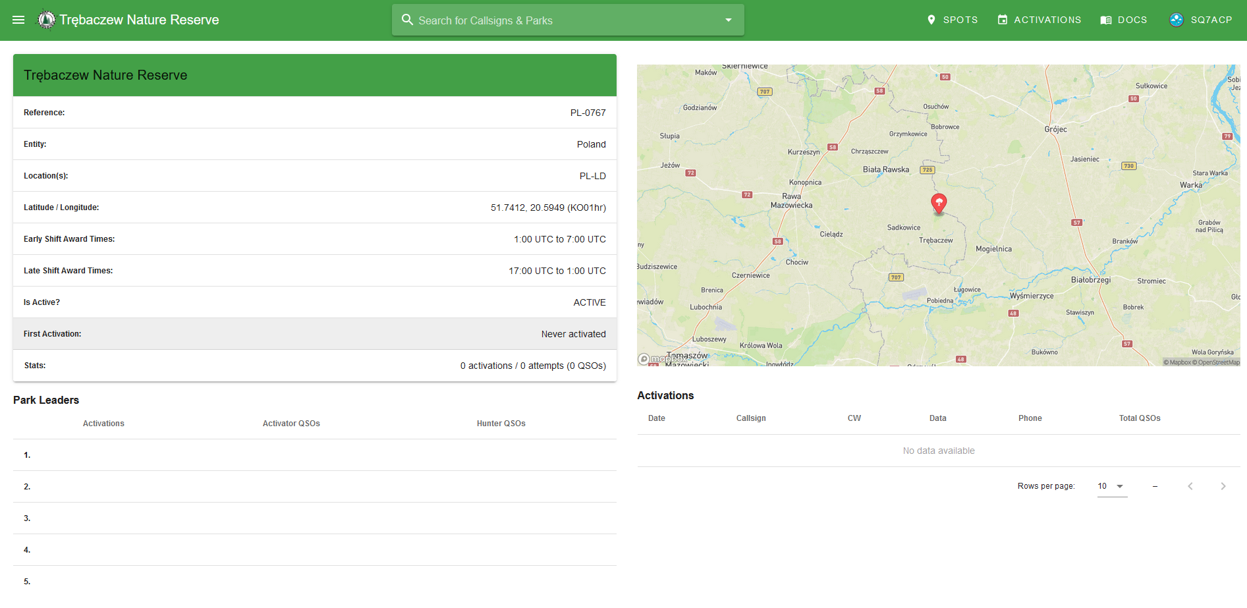
Task: Expand the search box dropdown arrow
Action: coord(728,20)
